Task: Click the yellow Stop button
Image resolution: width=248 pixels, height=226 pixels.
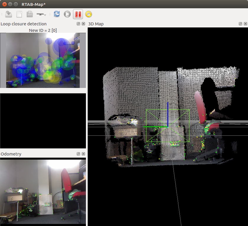Action: [89, 14]
